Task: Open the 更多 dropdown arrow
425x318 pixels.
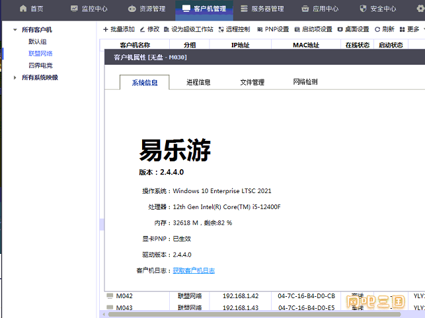Action: tap(424, 28)
